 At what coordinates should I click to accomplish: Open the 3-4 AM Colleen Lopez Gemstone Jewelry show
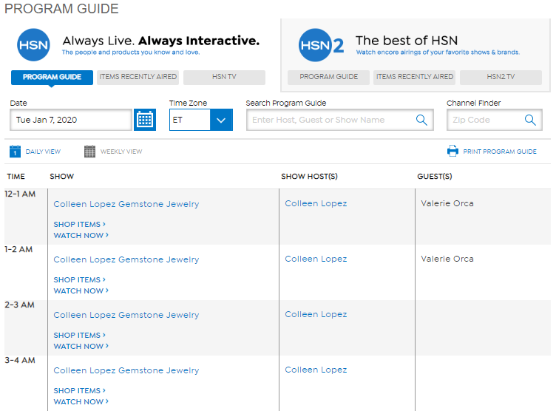pos(126,370)
